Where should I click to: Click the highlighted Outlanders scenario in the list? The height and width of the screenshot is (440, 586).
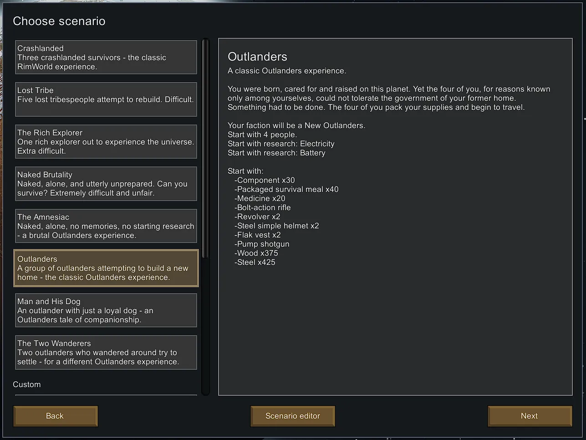[106, 268]
